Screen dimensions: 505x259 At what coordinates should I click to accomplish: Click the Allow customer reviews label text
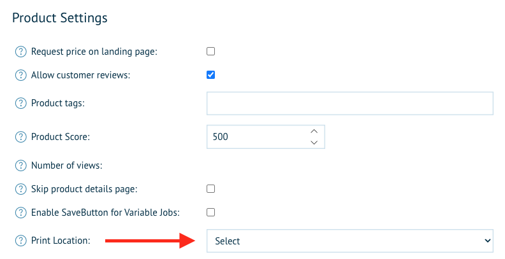pos(80,75)
